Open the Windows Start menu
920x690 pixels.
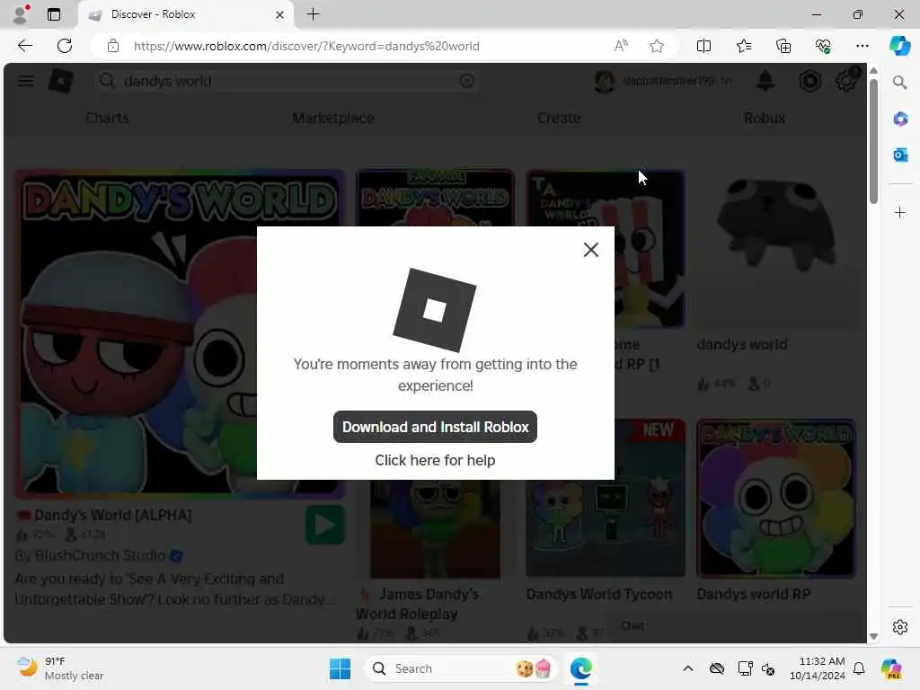point(340,668)
